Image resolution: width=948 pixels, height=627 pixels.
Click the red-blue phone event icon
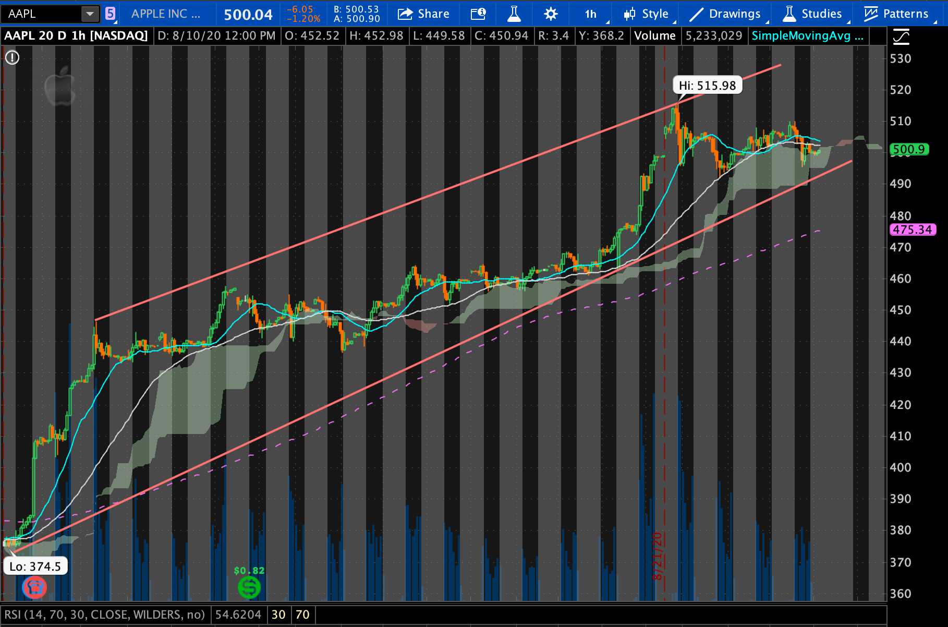(x=34, y=588)
